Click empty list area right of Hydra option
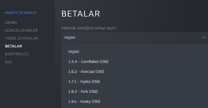 [x=158, y=82]
